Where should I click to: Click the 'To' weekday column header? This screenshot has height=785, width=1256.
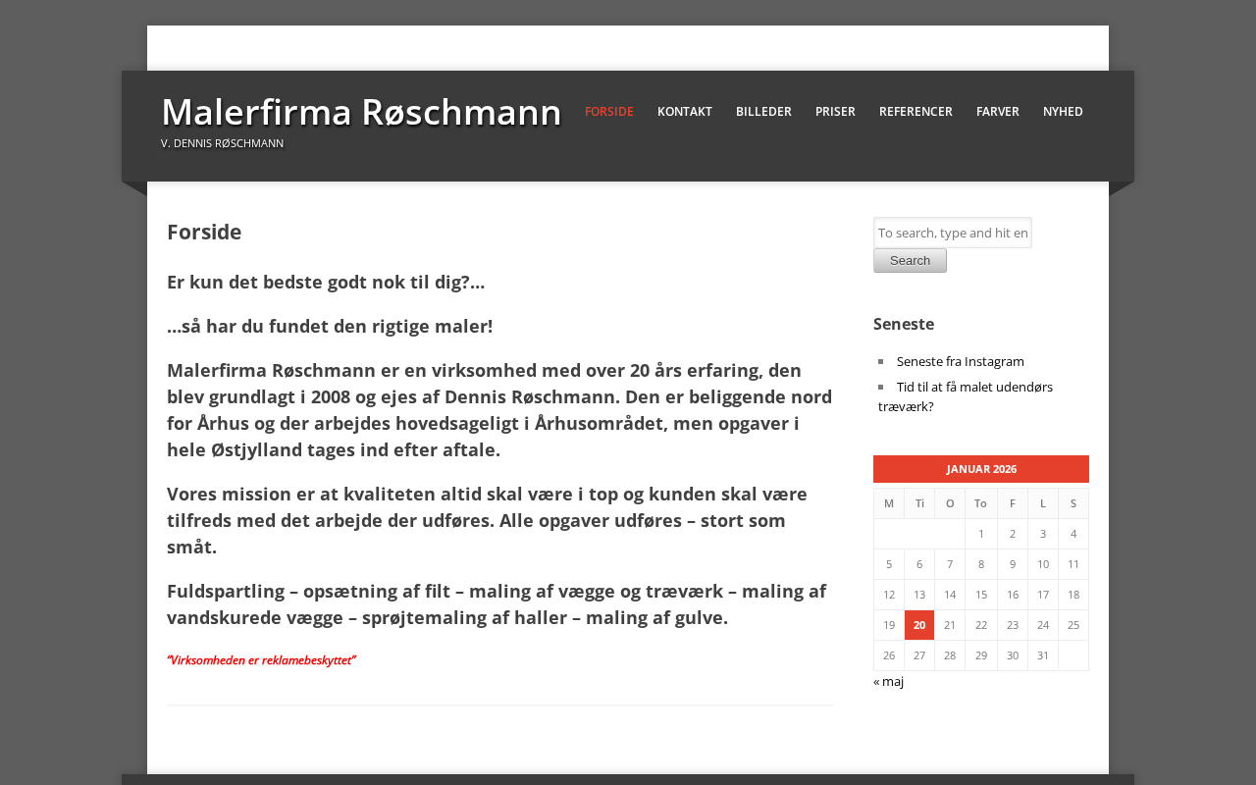pyautogui.click(x=981, y=503)
